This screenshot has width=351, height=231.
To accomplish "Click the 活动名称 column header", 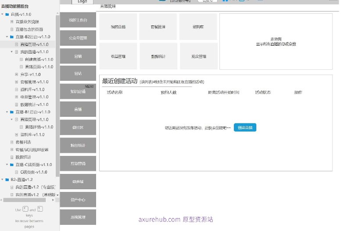I will [115, 92].
